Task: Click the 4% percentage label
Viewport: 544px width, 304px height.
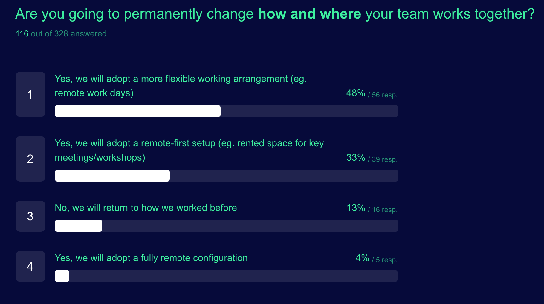Action: coord(362,258)
